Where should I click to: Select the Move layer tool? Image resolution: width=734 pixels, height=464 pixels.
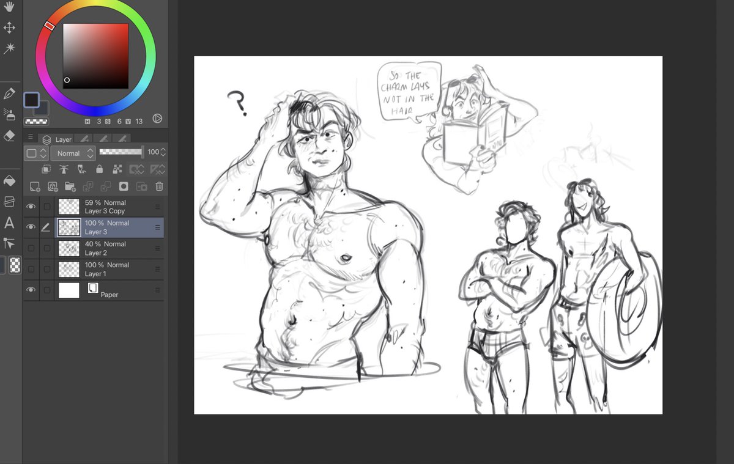click(x=9, y=28)
